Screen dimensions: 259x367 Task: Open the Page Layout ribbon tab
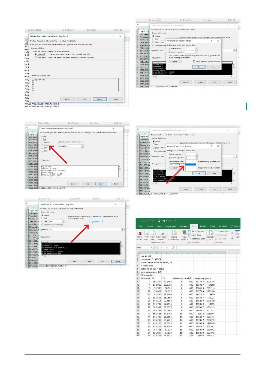[171, 226]
